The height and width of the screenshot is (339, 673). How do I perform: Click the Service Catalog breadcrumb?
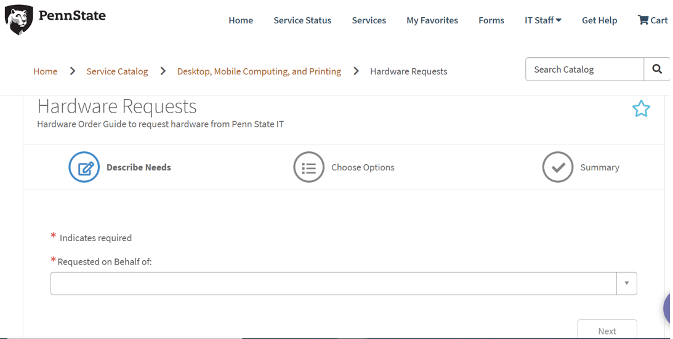pos(117,71)
